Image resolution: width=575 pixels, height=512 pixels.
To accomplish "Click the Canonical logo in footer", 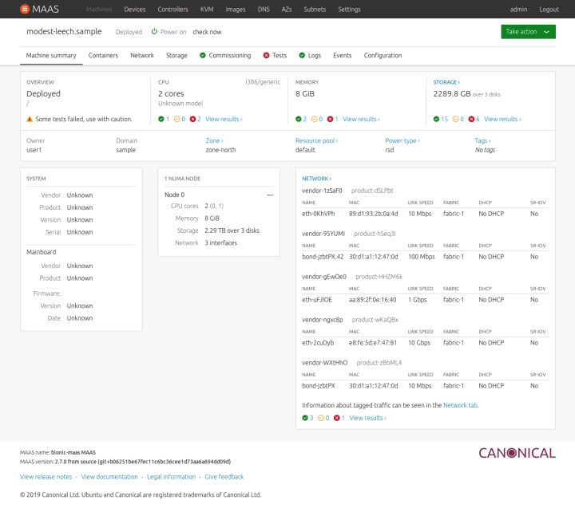I will coord(517,453).
